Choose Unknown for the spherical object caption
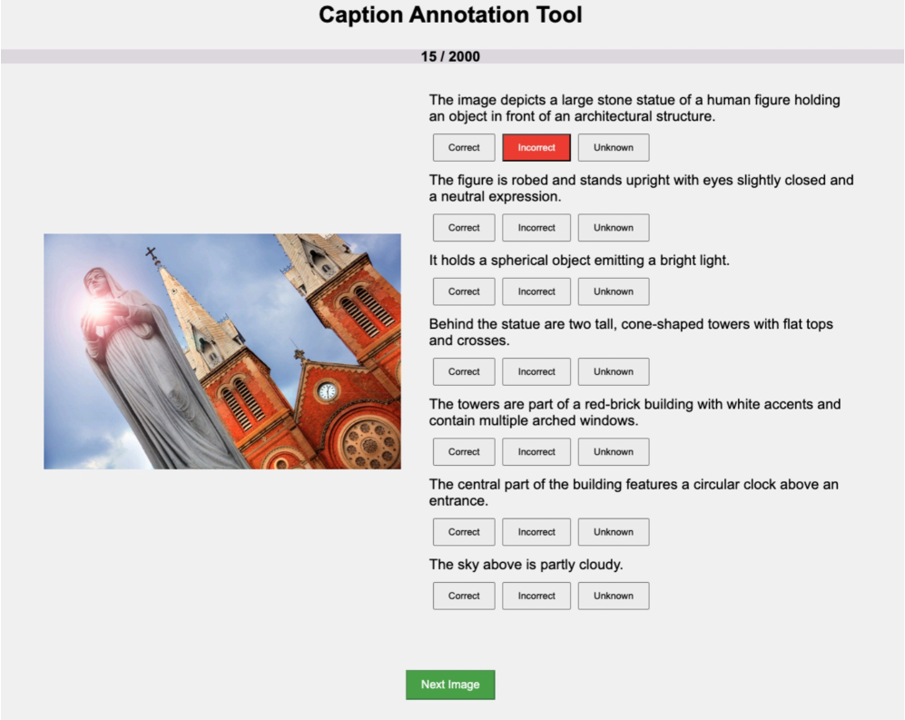905x720 pixels. 614,291
